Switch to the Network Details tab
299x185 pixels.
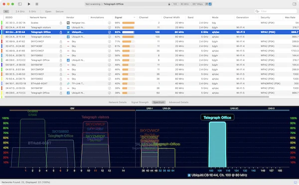click(x=118, y=102)
